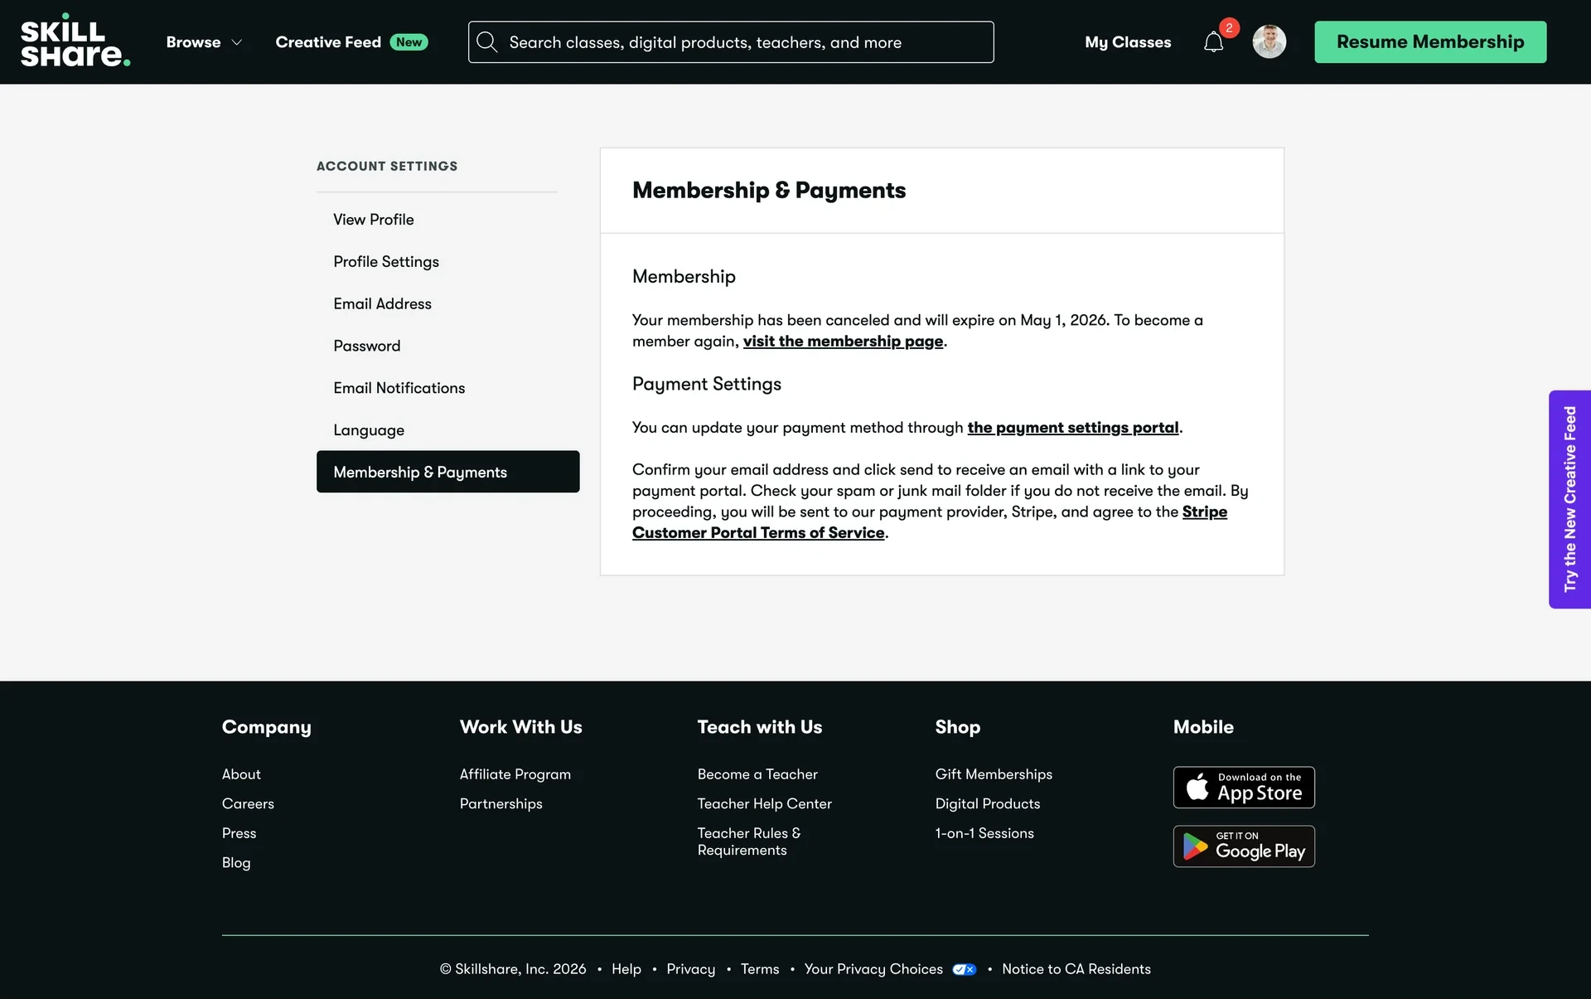Open Gift Memberships link
The height and width of the screenshot is (999, 1591).
pyautogui.click(x=994, y=774)
